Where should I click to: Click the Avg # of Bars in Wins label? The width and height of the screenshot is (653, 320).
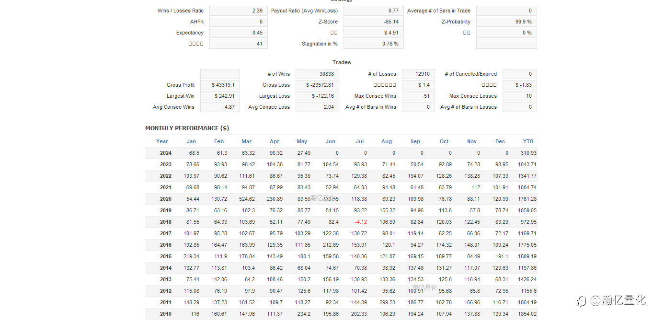(x=371, y=107)
